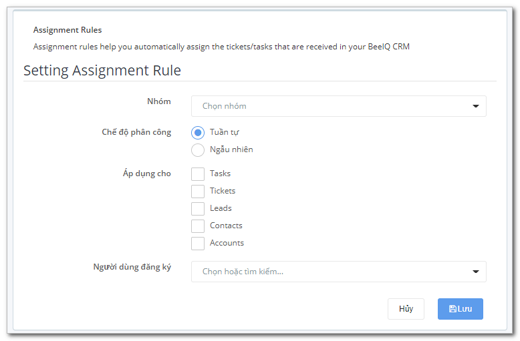Click the Tasks label text
520x341 pixels.
pos(220,174)
